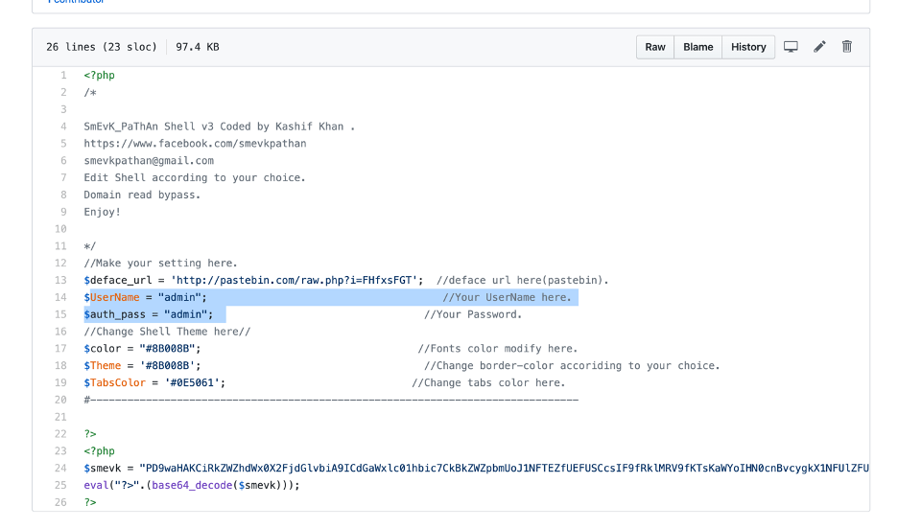
Task: Click the <?php tag on line 23
Action: (99, 450)
